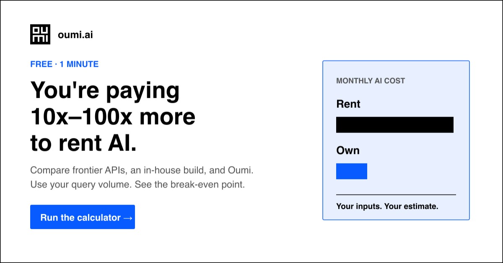This screenshot has height=263, width=503.
Task: Click the 'MONTHLY AI COST' heading
Action: click(371, 81)
